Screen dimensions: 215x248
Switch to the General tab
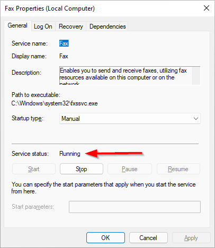coord(17,25)
